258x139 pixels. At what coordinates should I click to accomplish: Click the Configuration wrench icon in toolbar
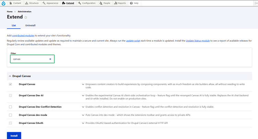(x=79, y=3)
